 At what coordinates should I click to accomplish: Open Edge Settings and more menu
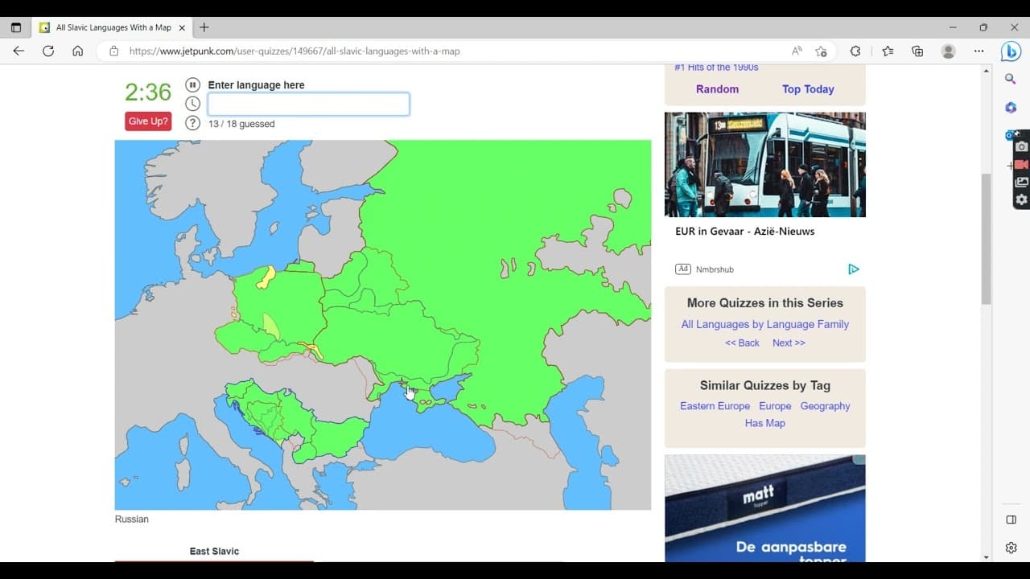tap(978, 51)
